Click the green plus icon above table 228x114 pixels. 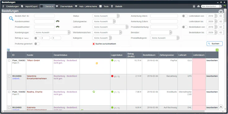click(x=217, y=50)
